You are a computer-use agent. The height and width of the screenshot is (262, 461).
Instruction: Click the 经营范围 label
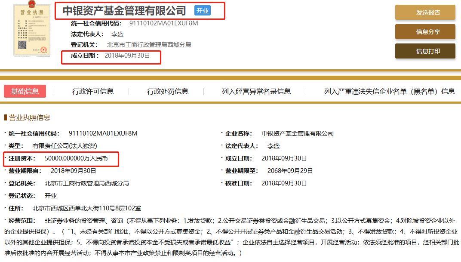(x=22, y=221)
